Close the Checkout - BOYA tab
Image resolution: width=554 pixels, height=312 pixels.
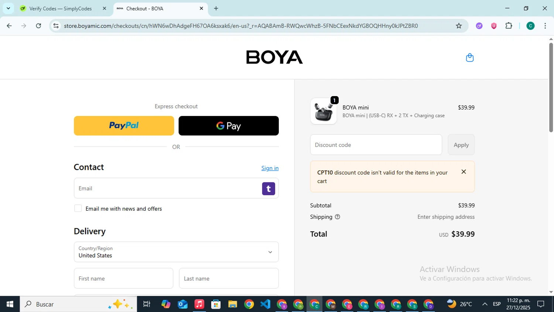[x=201, y=8]
